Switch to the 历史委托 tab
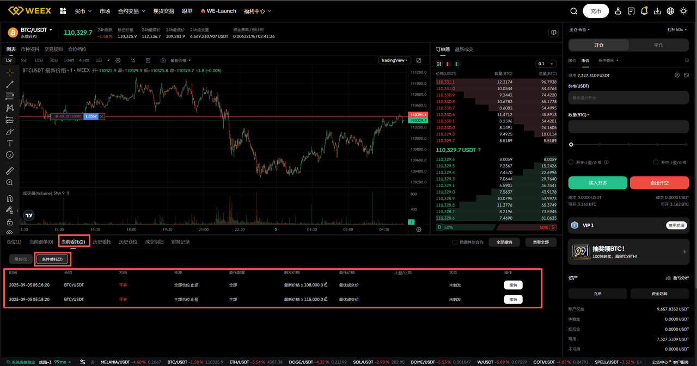697x366 pixels. (101, 242)
